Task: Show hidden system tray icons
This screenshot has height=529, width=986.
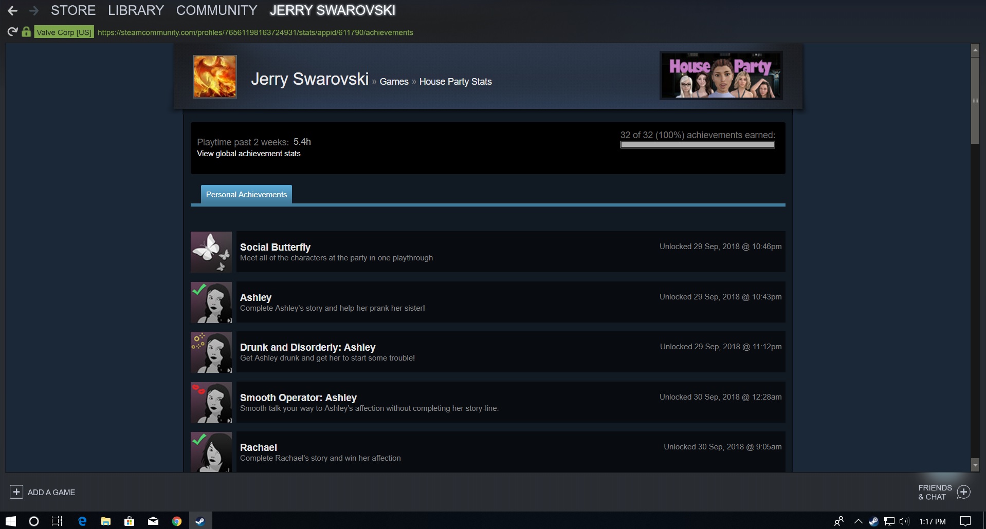Action: [x=858, y=521]
